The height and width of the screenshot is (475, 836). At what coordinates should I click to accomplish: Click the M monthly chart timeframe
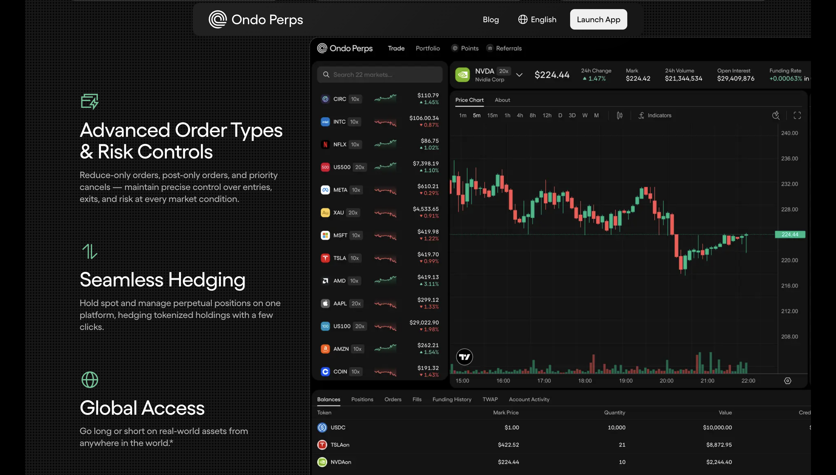point(596,115)
